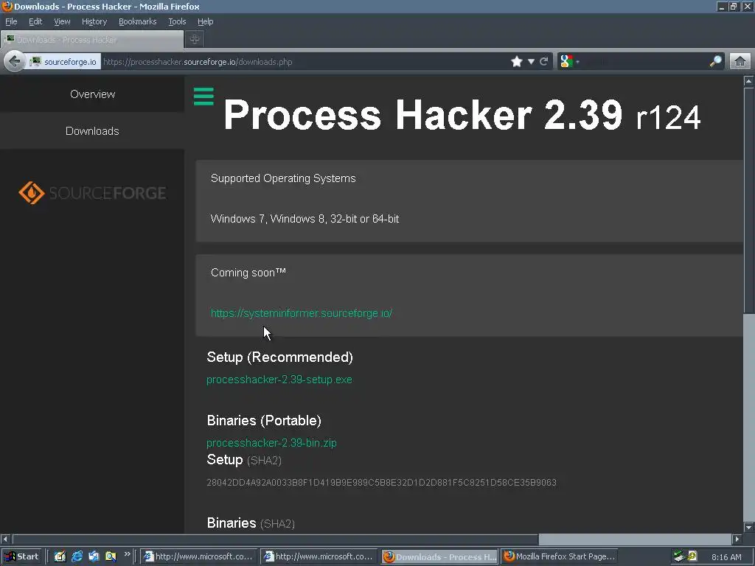This screenshot has height=566, width=755.
Task: Click the vertical scrollbar up arrow
Action: tap(748, 81)
